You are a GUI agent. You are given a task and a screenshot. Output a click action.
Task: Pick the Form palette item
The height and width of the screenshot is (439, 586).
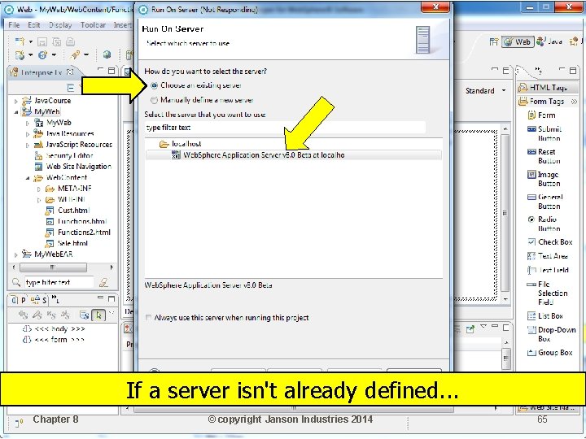pyautogui.click(x=541, y=115)
